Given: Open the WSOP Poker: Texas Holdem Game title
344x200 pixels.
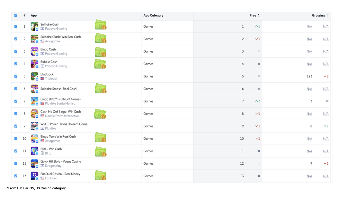Looking at the screenshot, I should coord(64,124).
